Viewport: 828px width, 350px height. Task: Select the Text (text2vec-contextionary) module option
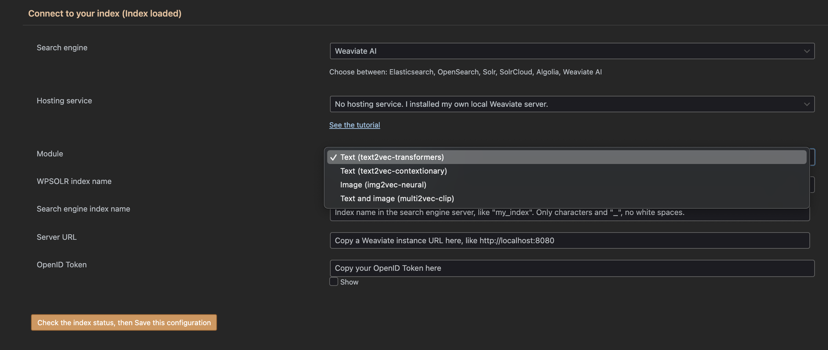point(393,171)
